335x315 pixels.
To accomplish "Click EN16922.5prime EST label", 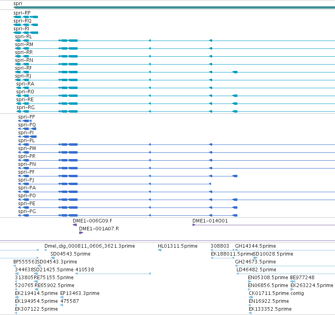I will (x=269, y=301).
